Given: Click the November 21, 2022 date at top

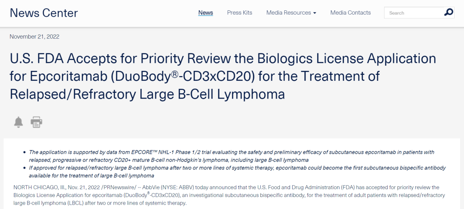Looking at the screenshot, I should [x=34, y=37].
